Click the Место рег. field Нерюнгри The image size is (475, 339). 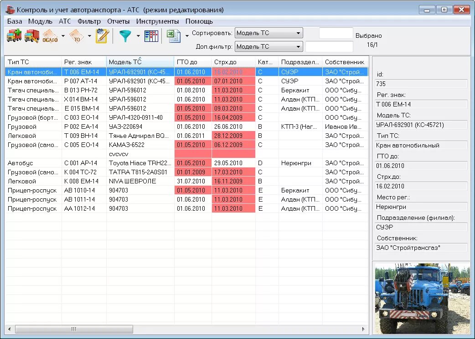[x=421, y=207]
